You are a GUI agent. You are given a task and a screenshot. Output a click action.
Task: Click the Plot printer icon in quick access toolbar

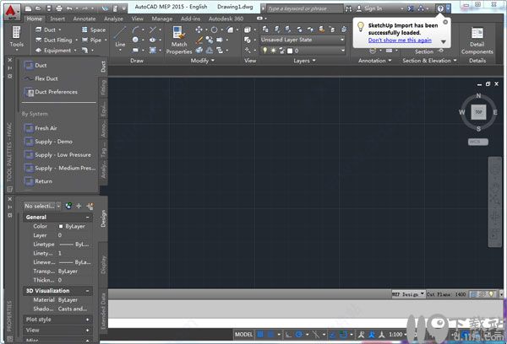(59, 8)
